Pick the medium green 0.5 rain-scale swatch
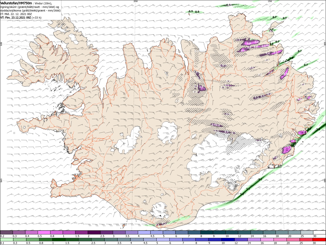Screen dimensions: 326x245 [x=33, y=240]
